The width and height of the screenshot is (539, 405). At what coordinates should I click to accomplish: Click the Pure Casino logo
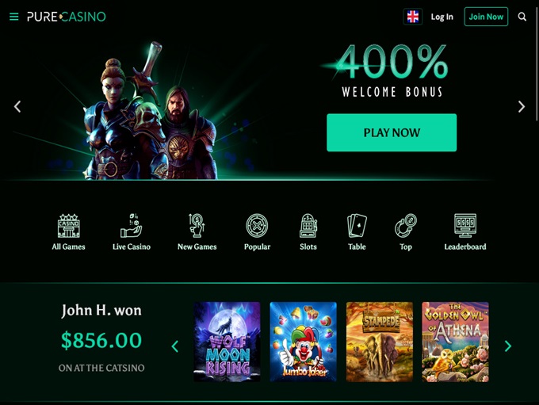[x=67, y=17]
